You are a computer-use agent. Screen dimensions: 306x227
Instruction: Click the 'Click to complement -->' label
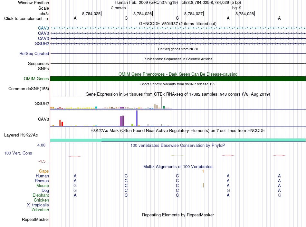26,19
